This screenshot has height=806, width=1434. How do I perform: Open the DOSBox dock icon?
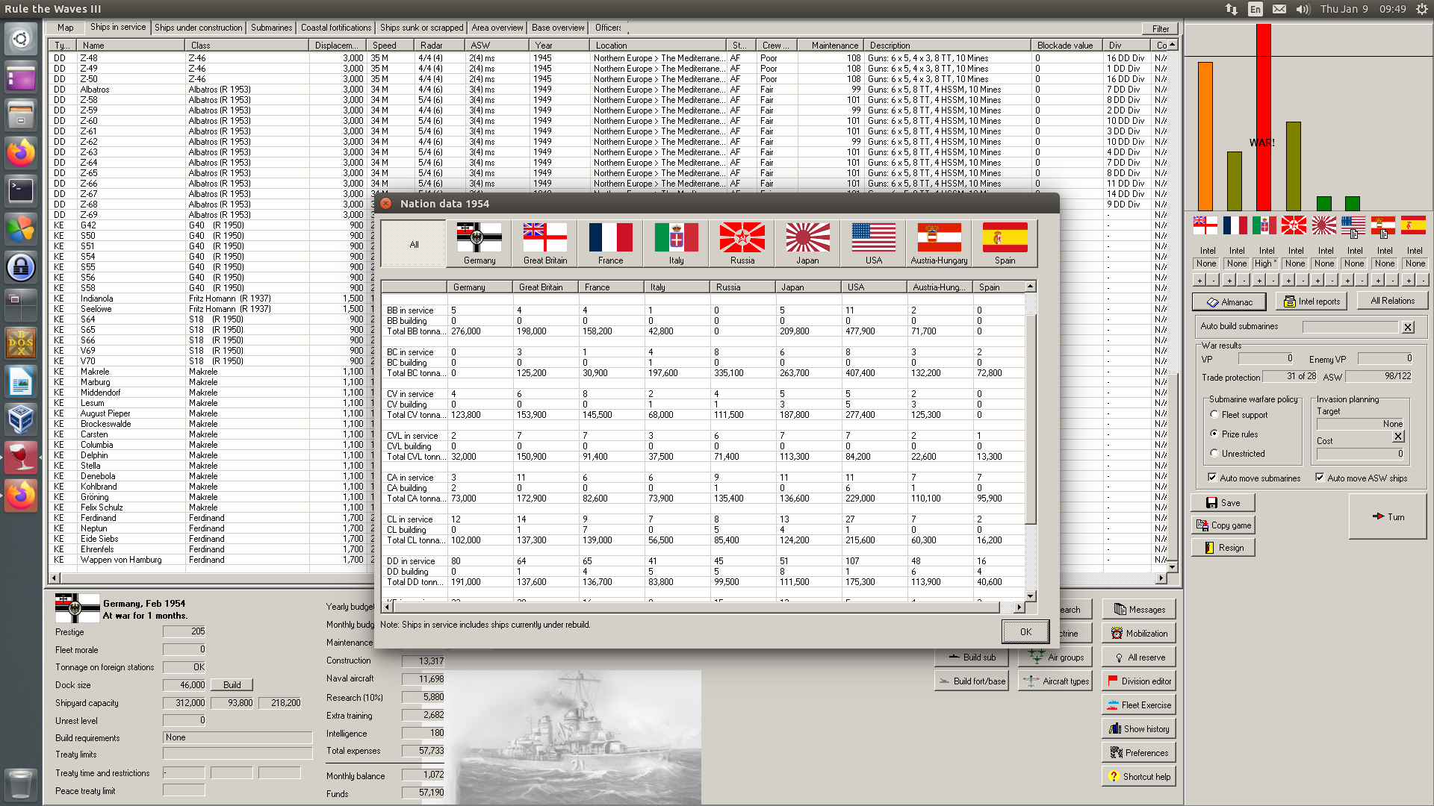point(21,343)
